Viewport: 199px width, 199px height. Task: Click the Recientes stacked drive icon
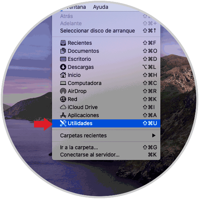tap(63, 43)
